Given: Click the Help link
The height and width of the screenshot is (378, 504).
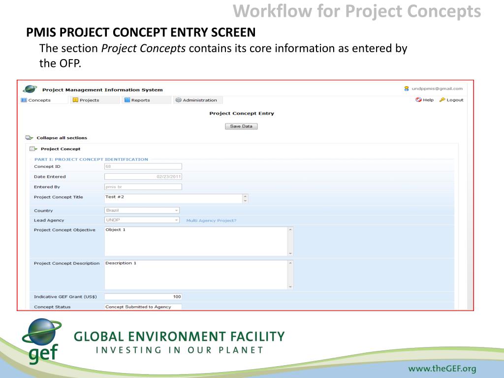Looking at the screenshot, I should coord(428,100).
